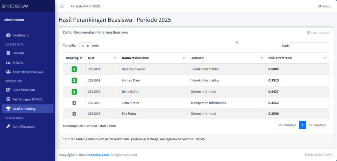Click the Cetak Laporan print button

tap(318, 33)
